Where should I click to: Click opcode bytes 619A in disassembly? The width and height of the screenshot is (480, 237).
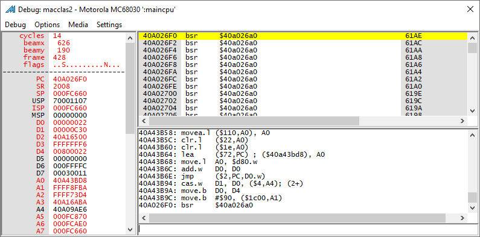click(x=414, y=108)
